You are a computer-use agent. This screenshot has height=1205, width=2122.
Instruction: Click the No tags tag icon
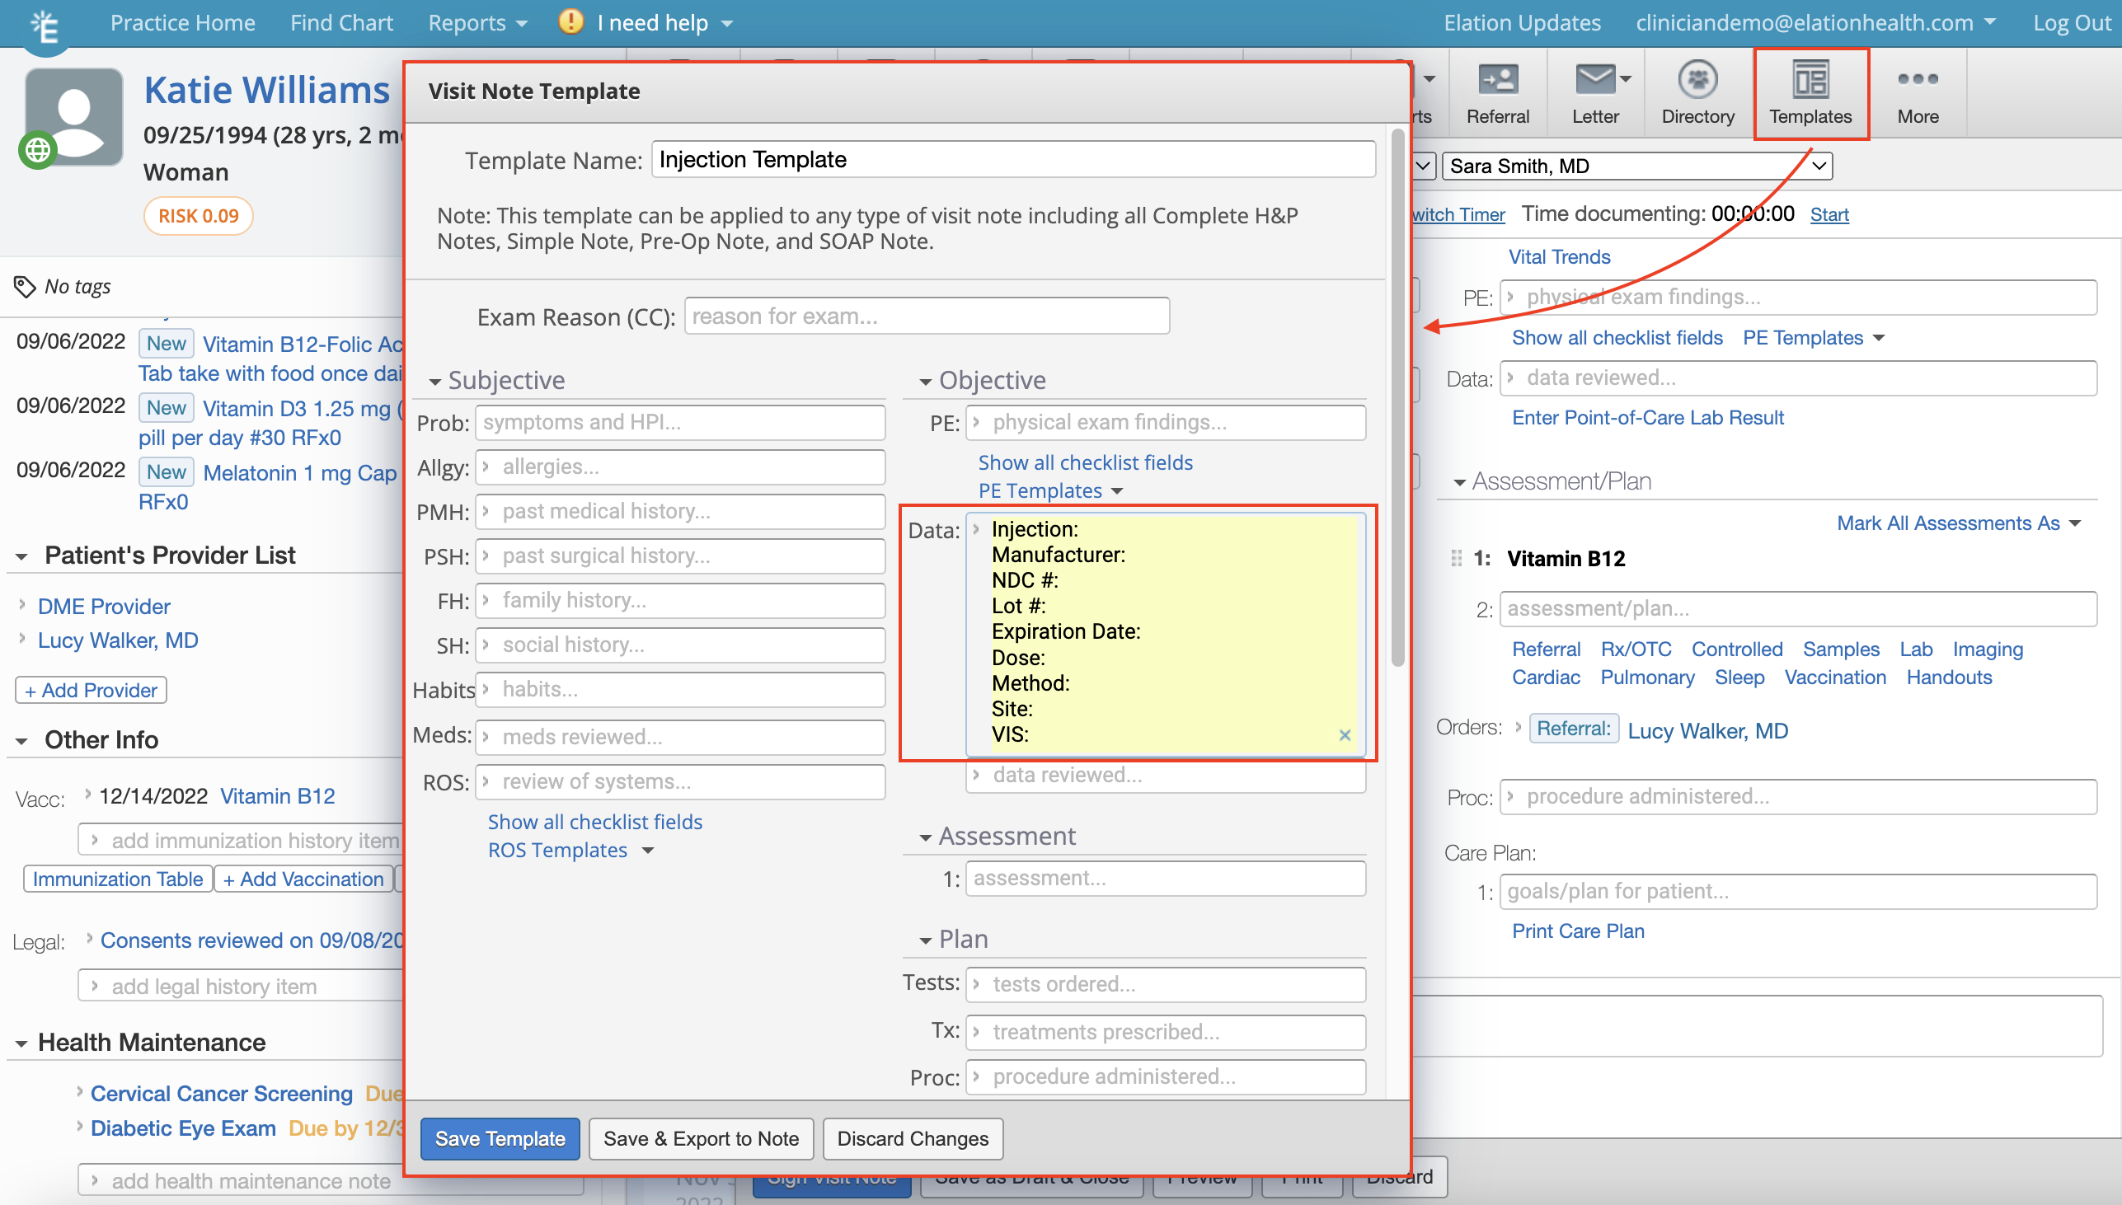[x=25, y=286]
